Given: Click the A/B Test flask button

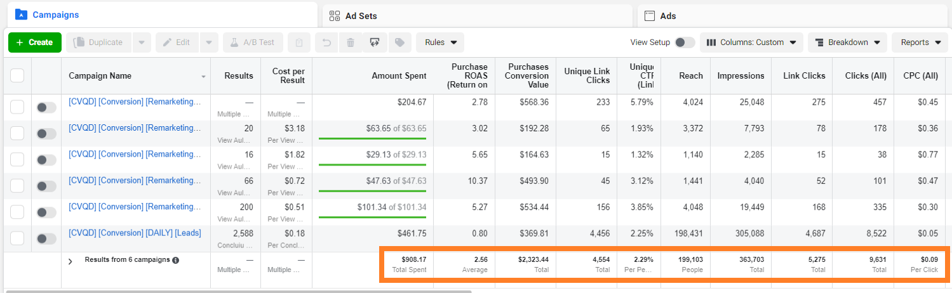Looking at the screenshot, I should coord(252,42).
